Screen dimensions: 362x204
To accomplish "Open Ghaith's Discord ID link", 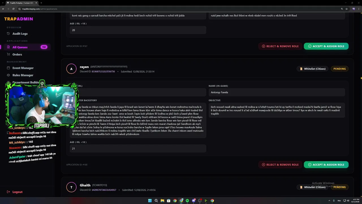I will coord(104,190).
